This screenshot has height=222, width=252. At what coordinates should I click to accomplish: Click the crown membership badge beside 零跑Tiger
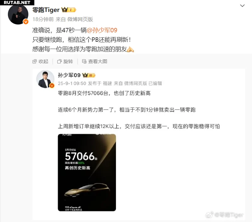(x=69, y=10)
